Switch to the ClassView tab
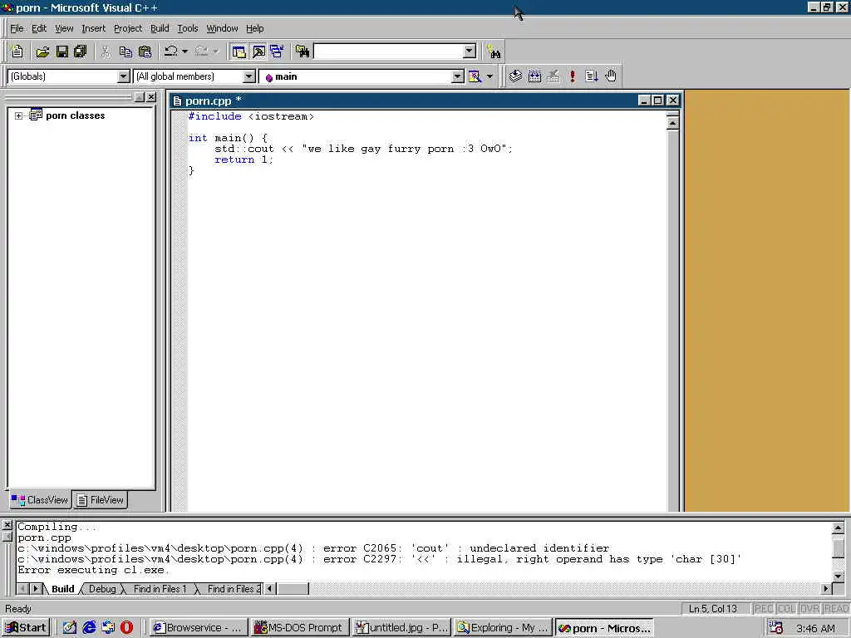 point(40,500)
